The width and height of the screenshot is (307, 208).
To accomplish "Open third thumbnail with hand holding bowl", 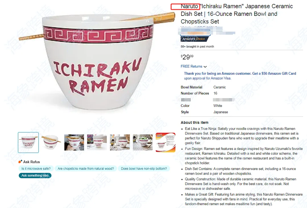I will 74,143.
